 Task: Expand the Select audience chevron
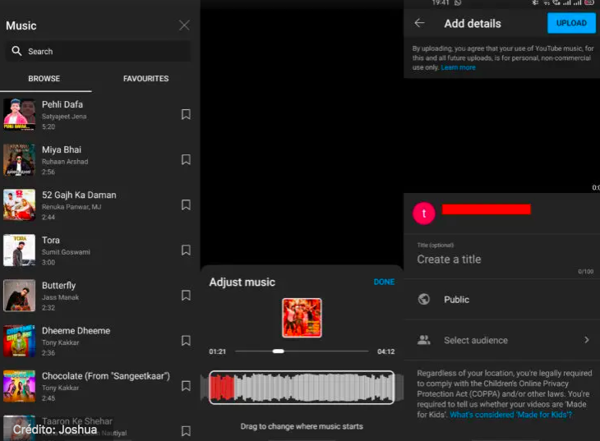tap(587, 340)
